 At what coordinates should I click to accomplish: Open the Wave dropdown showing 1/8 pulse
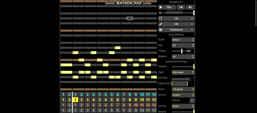tap(183, 89)
